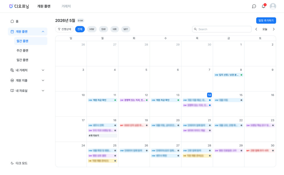Click the Search input field
The width and height of the screenshot is (284, 175).
click(222, 29)
